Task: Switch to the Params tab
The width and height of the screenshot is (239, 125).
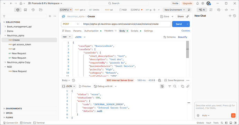Action: point(77,31)
